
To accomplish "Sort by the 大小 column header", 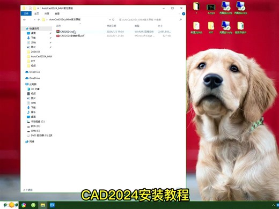I will coord(160,26).
